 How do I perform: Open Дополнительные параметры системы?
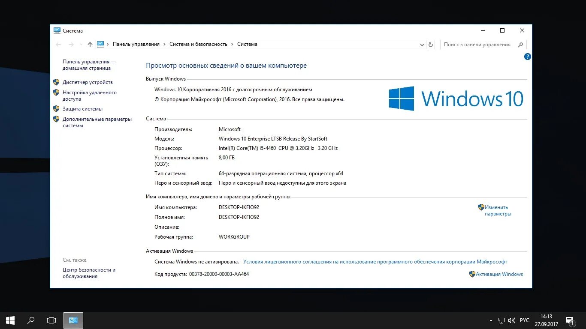pos(97,122)
